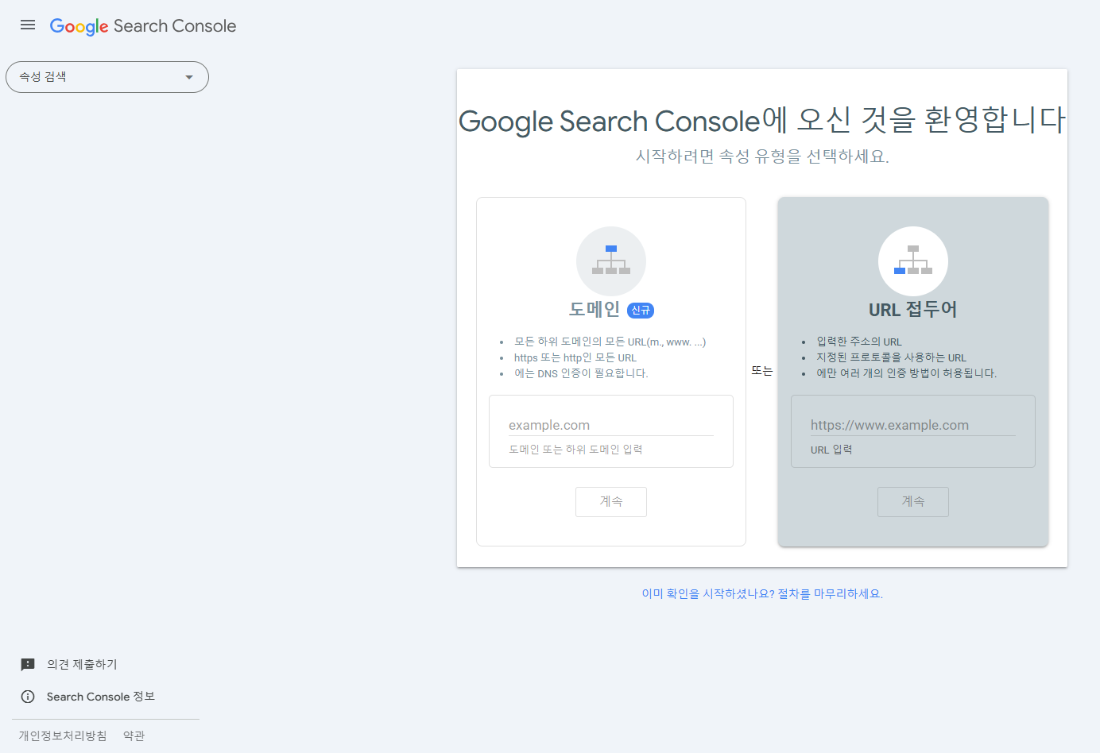Click the URL 접두어 network icon
The height and width of the screenshot is (753, 1100).
tap(913, 261)
